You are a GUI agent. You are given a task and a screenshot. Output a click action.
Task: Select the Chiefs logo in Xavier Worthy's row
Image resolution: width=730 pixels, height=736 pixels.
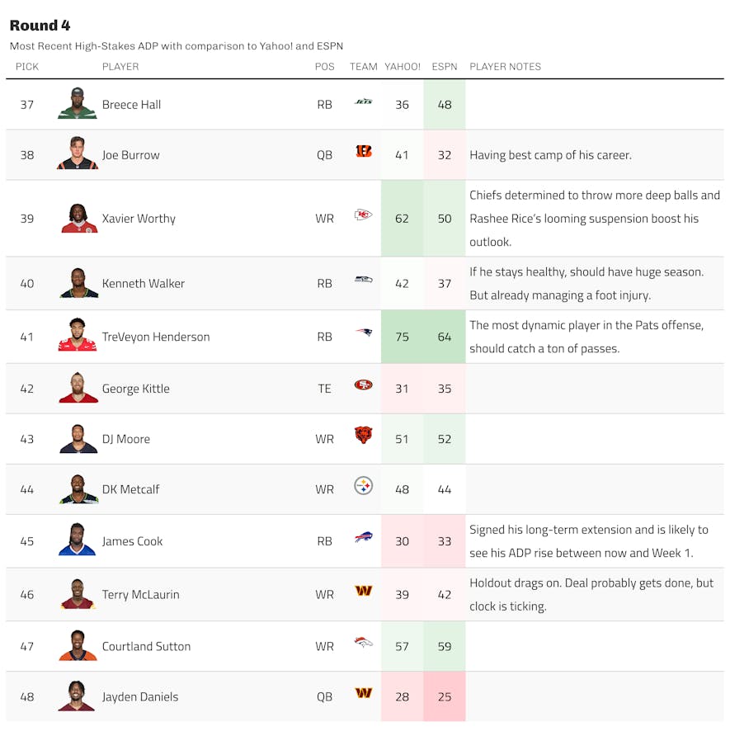pyautogui.click(x=363, y=215)
